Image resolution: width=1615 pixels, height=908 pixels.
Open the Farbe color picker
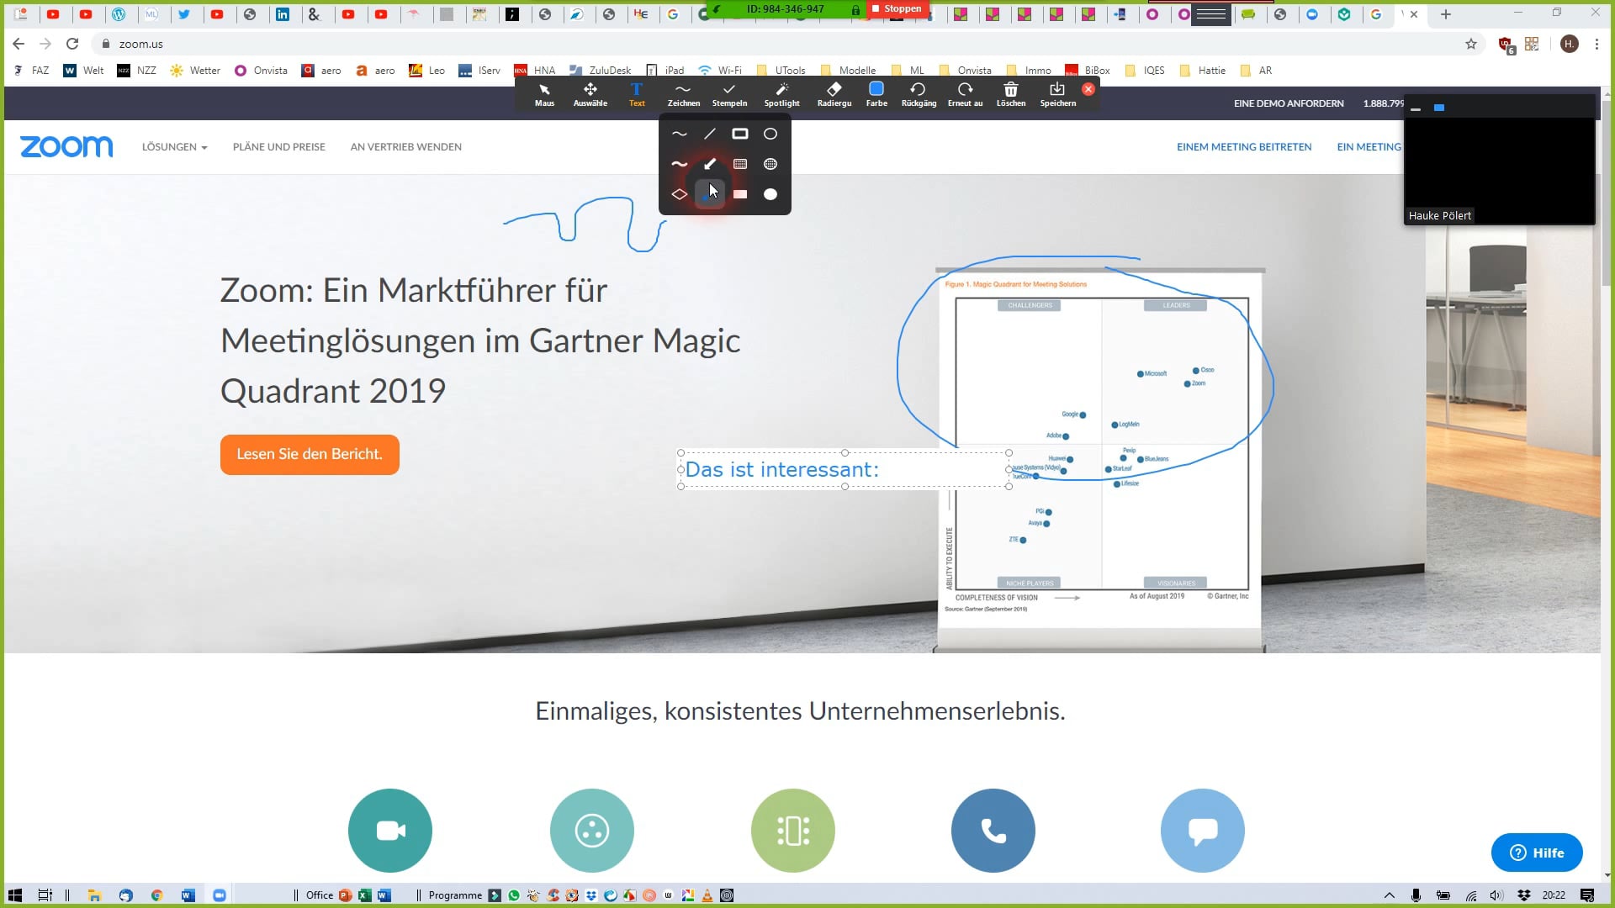(876, 94)
